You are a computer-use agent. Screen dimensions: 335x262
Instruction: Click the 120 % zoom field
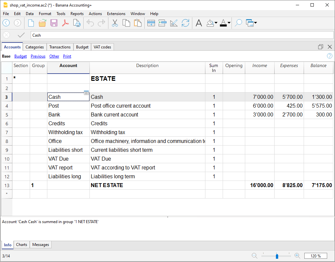pyautogui.click(x=315, y=256)
